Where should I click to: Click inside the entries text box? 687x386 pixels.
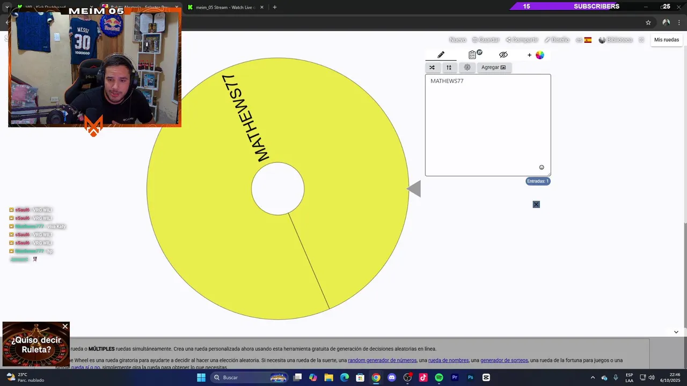pyautogui.click(x=488, y=125)
